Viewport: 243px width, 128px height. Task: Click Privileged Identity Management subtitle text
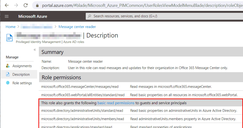click(50, 42)
